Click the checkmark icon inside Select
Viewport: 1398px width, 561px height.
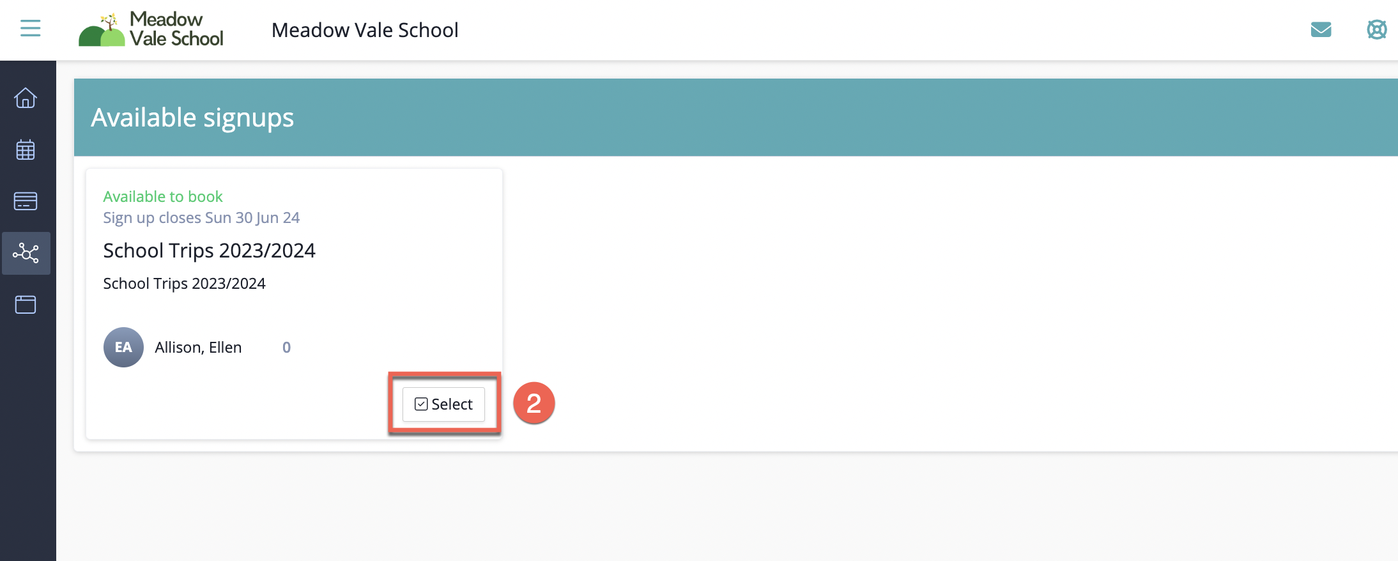coord(421,404)
